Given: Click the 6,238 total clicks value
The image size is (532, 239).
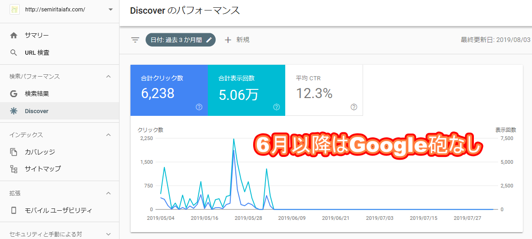Looking at the screenshot, I should click(x=158, y=94).
